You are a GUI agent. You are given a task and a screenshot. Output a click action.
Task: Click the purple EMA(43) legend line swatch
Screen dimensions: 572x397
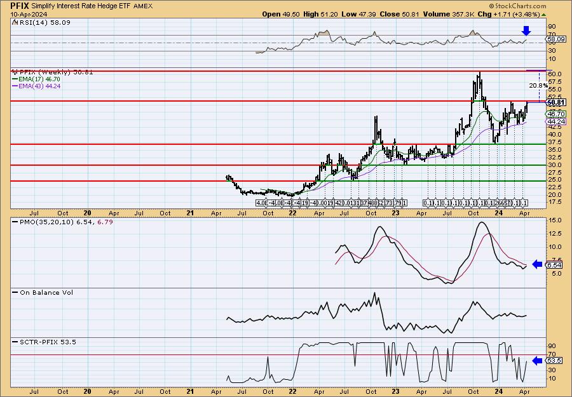[x=15, y=86]
